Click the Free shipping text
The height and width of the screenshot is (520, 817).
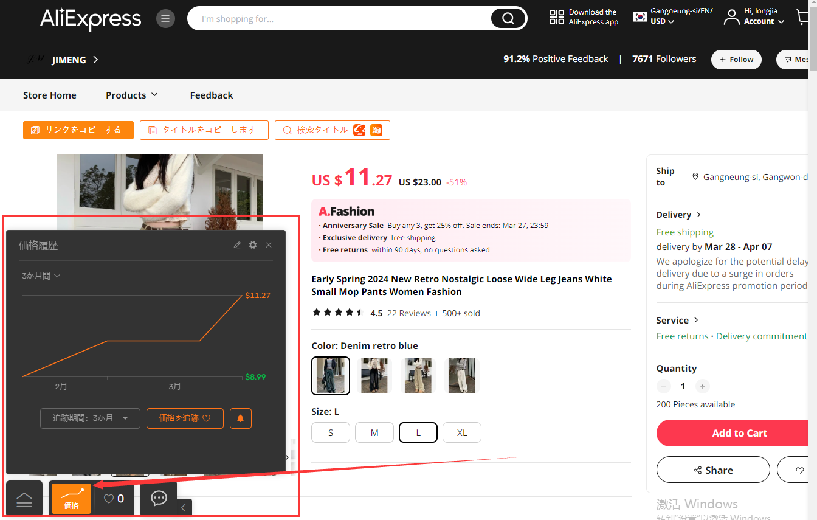(x=685, y=232)
